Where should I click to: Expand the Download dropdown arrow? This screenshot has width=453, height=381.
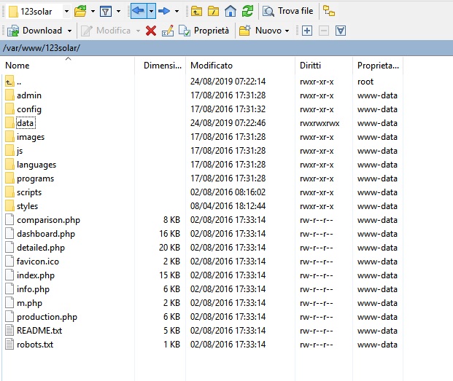coord(69,31)
